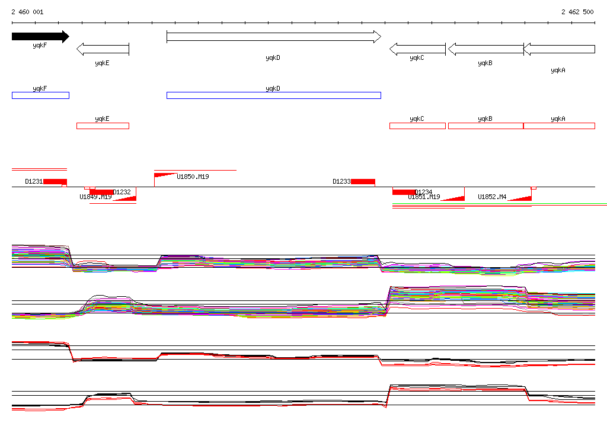Select the red yqkE rectangle

[103, 126]
